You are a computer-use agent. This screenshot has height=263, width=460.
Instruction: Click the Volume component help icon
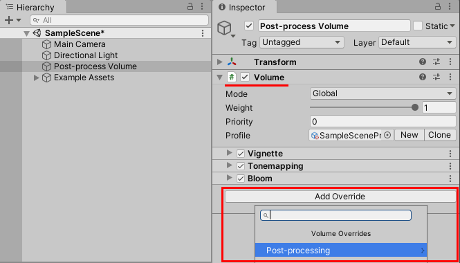tap(423, 78)
